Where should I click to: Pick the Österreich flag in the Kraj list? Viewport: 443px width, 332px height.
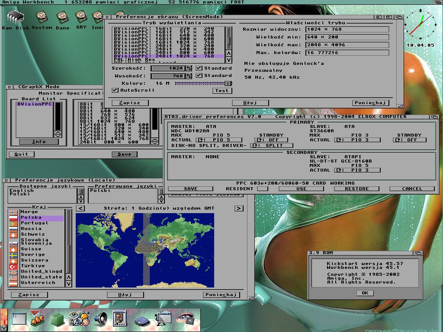(x=13, y=283)
